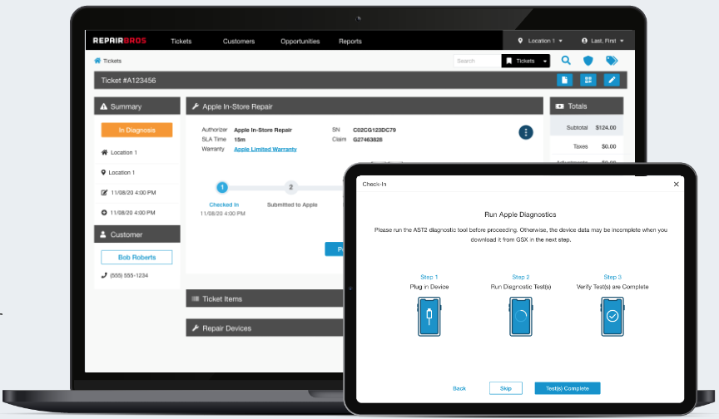Click the Step 1 Plug in Device phone icon
The height and width of the screenshot is (419, 719).
point(429,317)
